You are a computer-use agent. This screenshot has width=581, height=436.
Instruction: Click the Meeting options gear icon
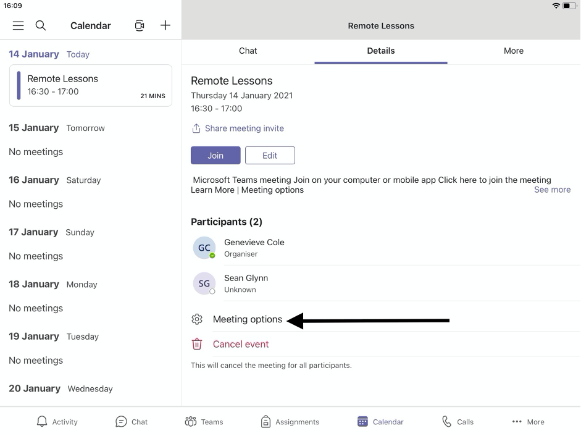tap(197, 319)
